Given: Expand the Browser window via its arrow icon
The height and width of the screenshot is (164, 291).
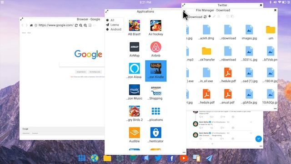Looking at the screenshot, I should click(x=22, y=19).
